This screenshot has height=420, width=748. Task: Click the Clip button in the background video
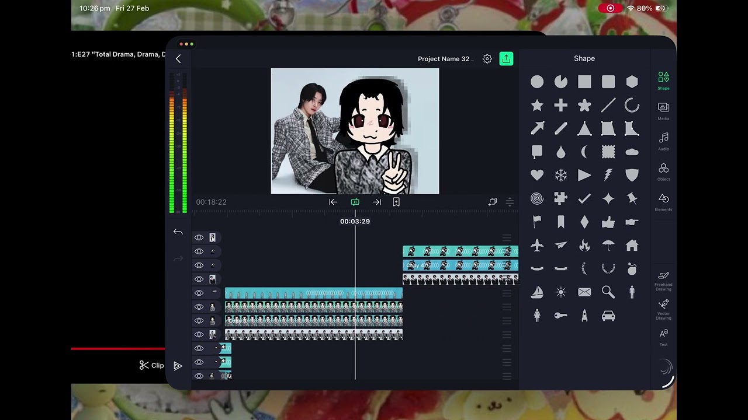[152, 365]
